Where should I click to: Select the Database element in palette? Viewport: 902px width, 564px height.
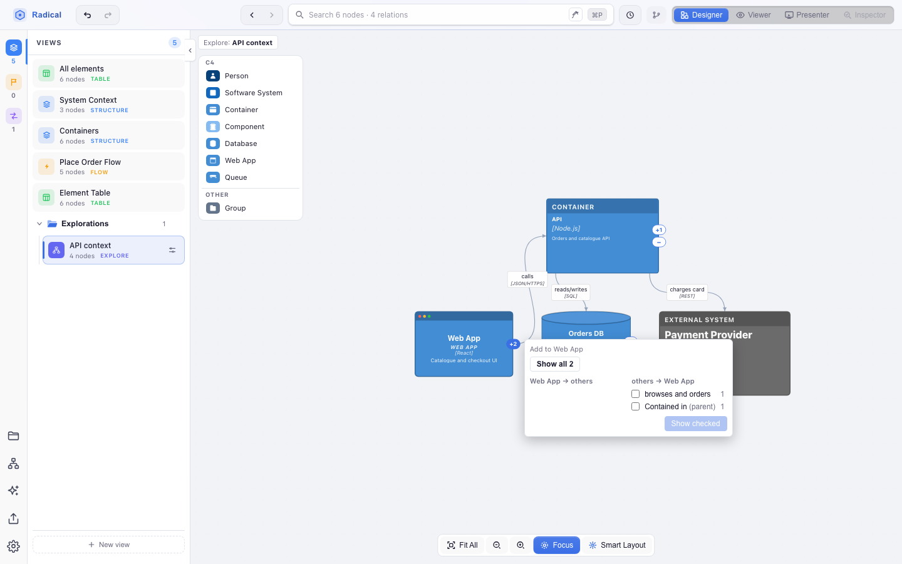[x=251, y=144]
